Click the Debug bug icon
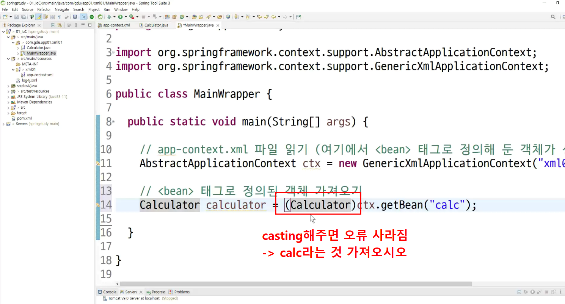The height and width of the screenshot is (304, 565). pos(109,17)
